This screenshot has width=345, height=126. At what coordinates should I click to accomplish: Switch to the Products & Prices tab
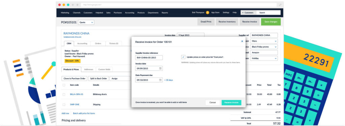pyautogui.click(x=71, y=69)
